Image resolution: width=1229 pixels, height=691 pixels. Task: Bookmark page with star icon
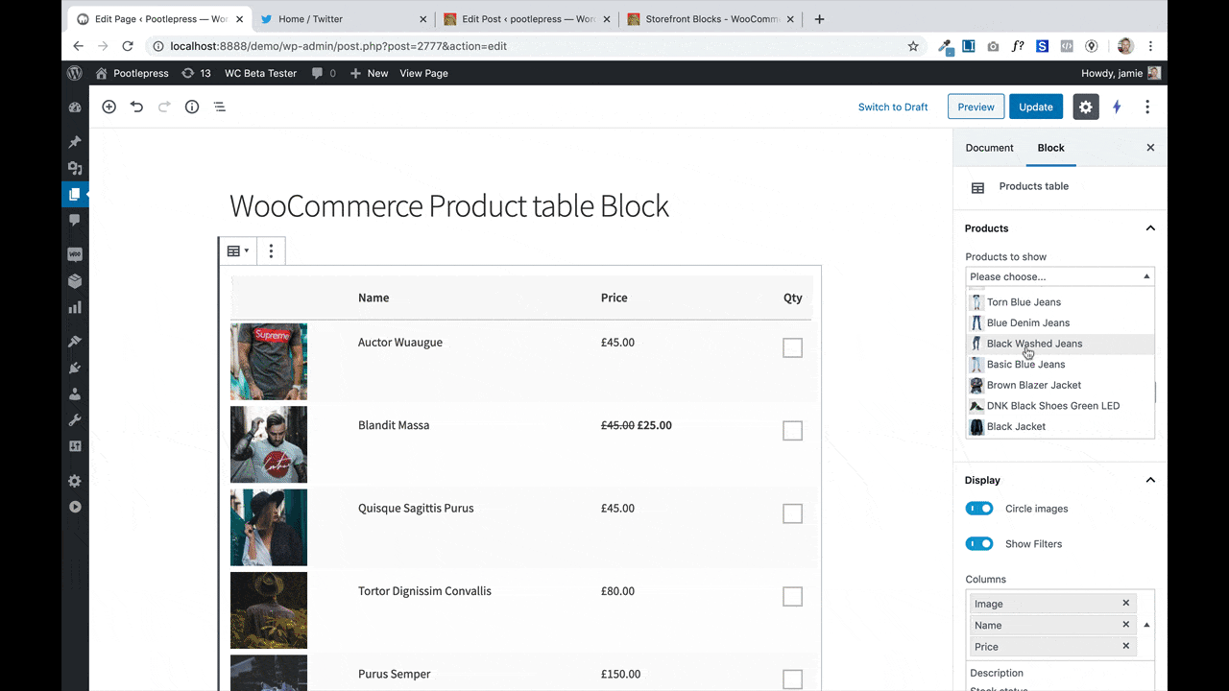point(913,46)
